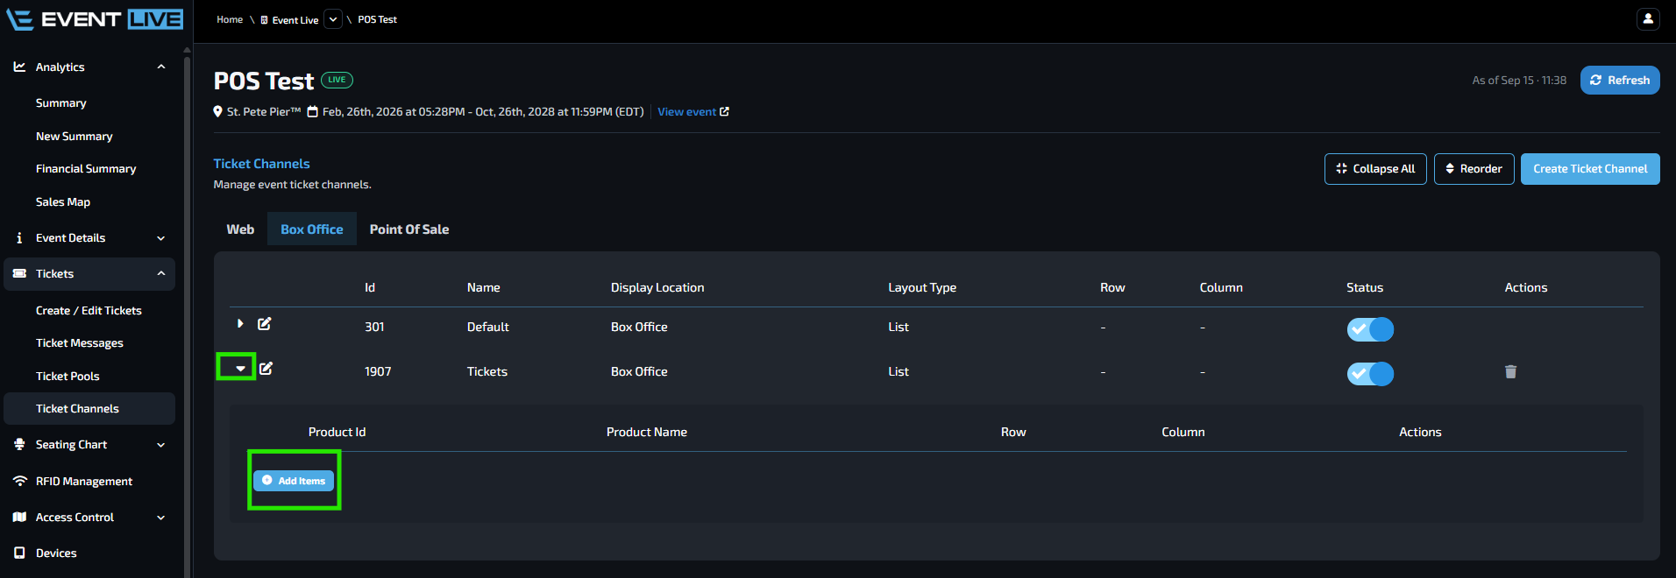Screen dimensions: 1676x578
Task: Click the Refresh button
Action: pyautogui.click(x=1620, y=80)
